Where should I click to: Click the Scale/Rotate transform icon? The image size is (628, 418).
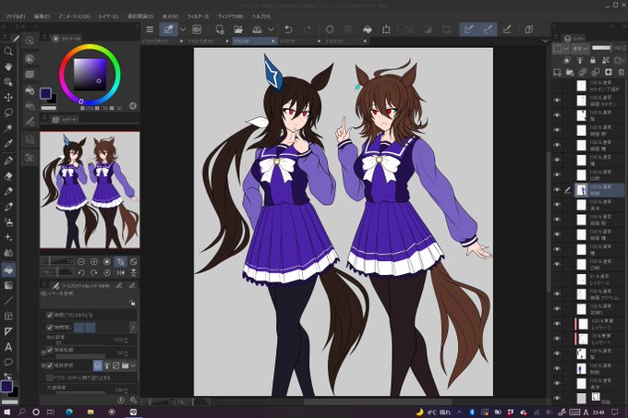386,30
